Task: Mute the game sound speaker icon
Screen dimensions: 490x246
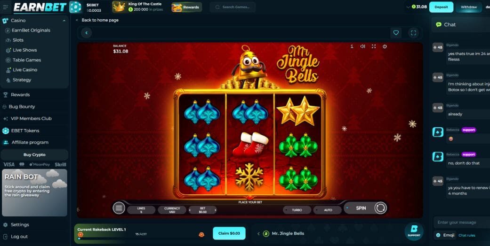Action: (x=362, y=46)
